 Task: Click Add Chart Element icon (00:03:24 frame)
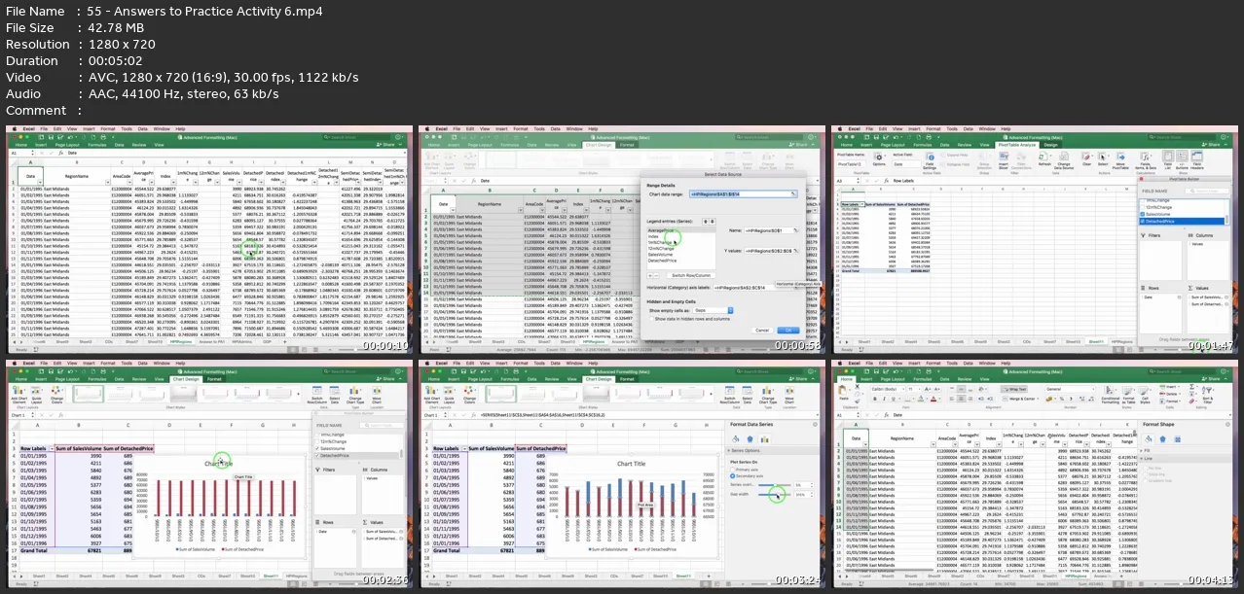click(x=430, y=390)
